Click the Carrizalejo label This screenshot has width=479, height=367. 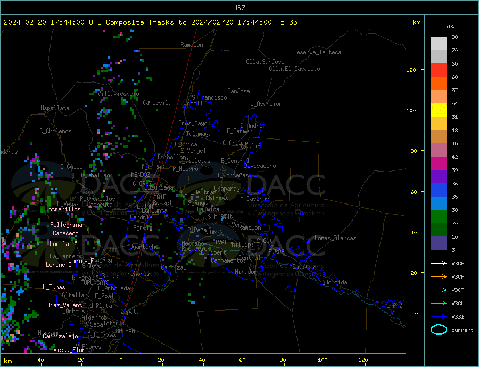pyautogui.click(x=60, y=337)
